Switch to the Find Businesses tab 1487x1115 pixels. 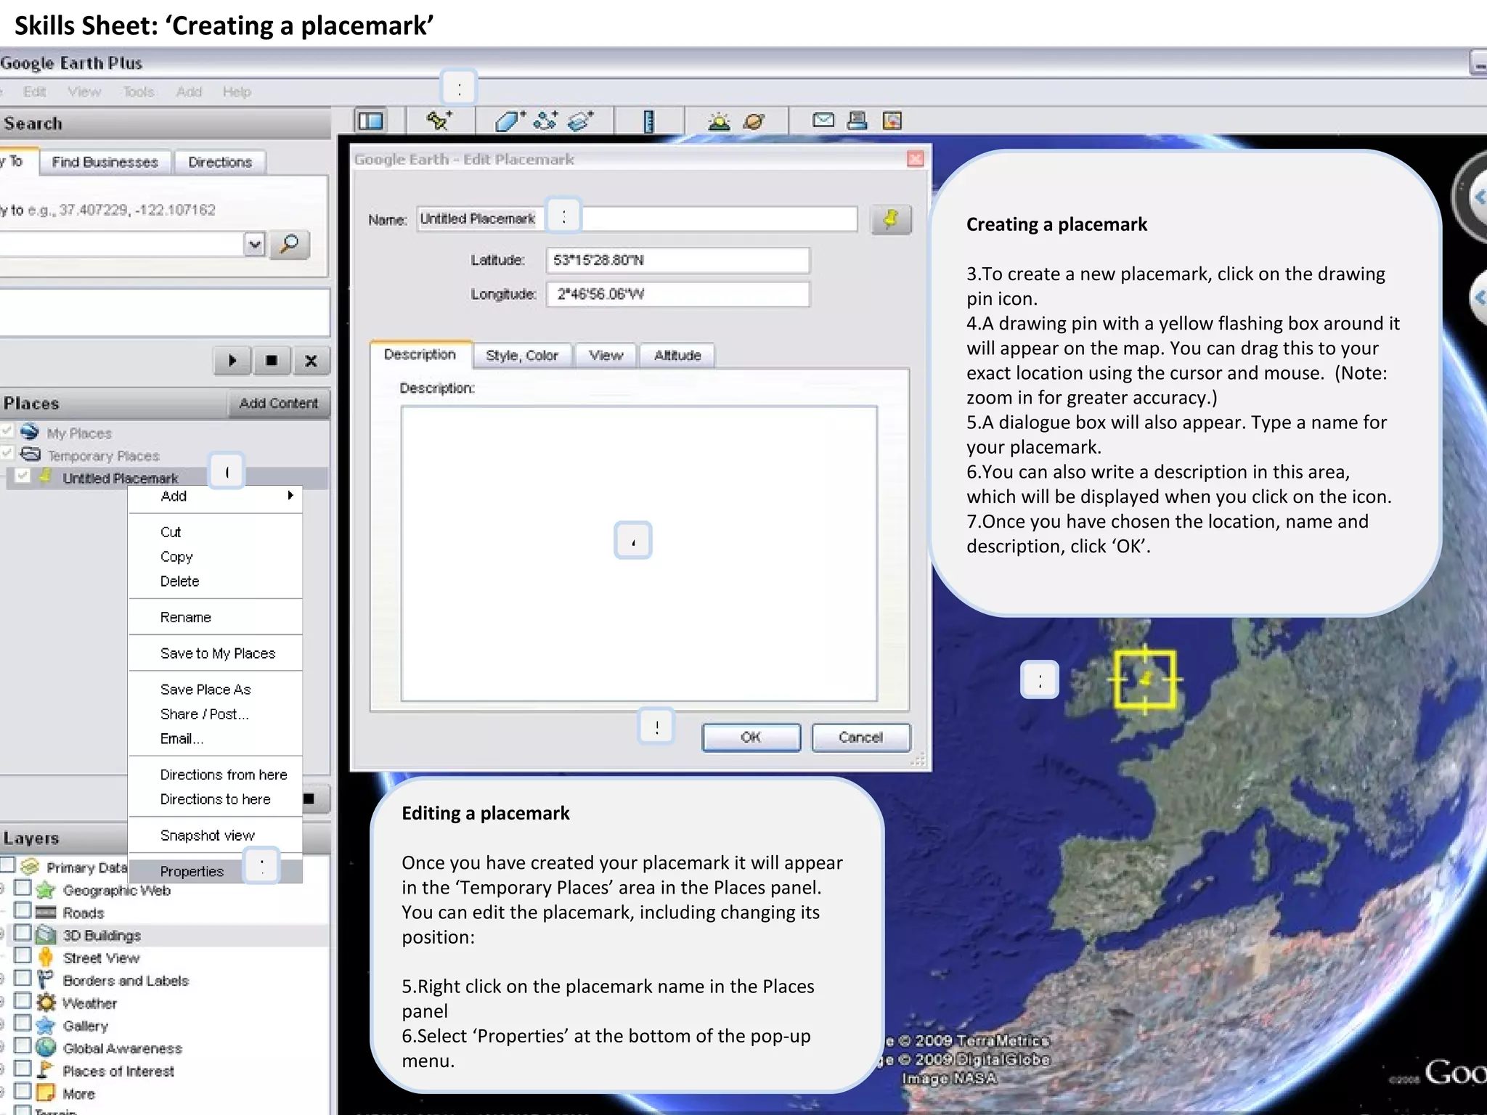[105, 162]
